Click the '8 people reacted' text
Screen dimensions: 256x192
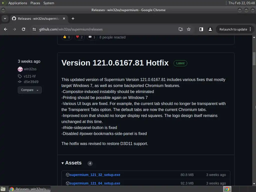(112, 37)
